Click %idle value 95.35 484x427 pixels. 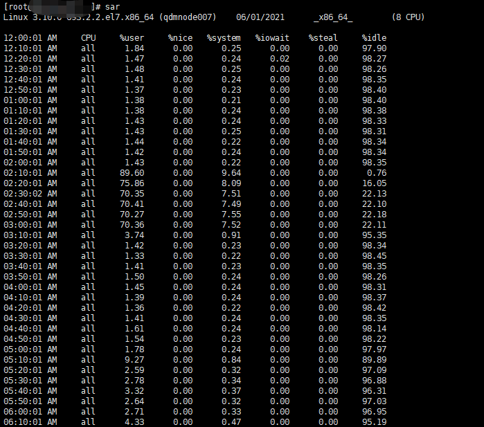click(374, 235)
